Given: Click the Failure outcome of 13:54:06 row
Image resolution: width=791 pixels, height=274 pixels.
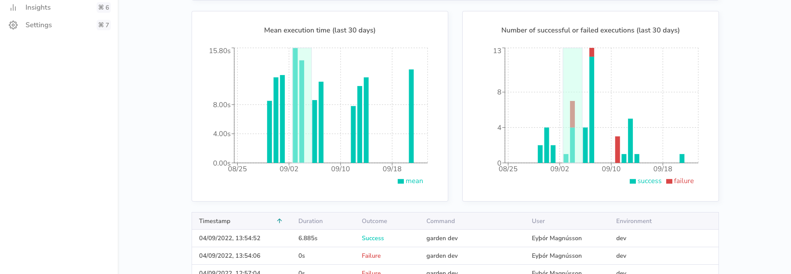Looking at the screenshot, I should 371,256.
